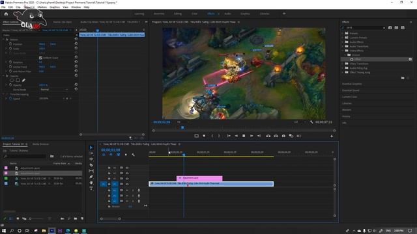The height and width of the screenshot is (234, 417).
Task: Open Program Monitor settings wrench
Action: pyautogui.click(x=311, y=122)
